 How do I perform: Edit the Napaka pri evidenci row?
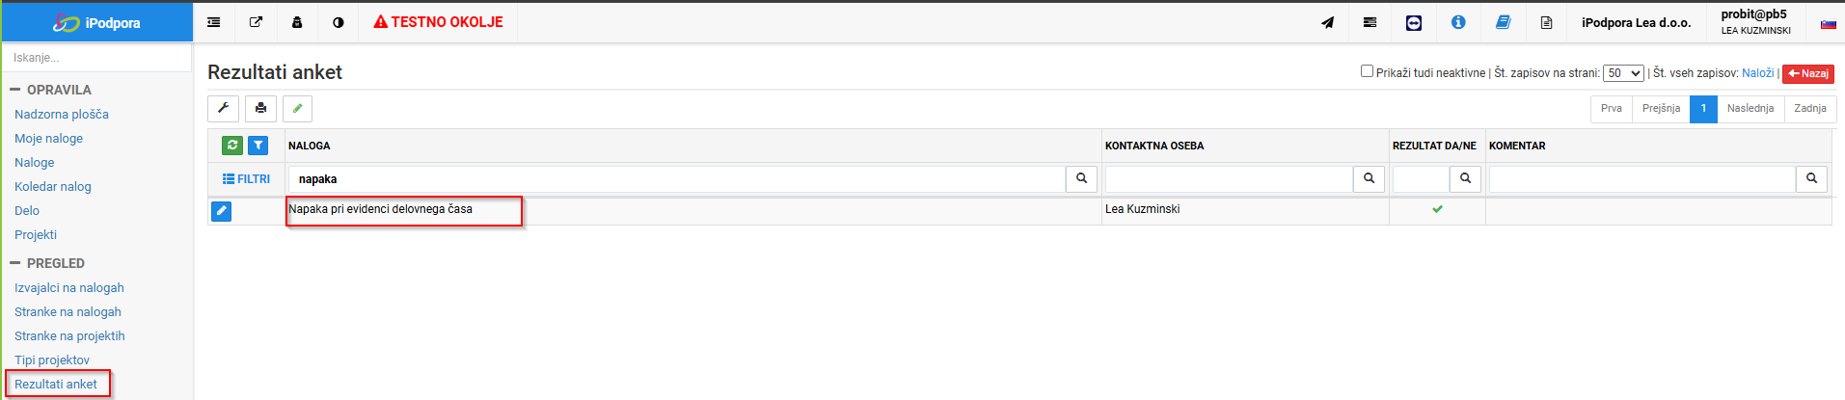222,211
